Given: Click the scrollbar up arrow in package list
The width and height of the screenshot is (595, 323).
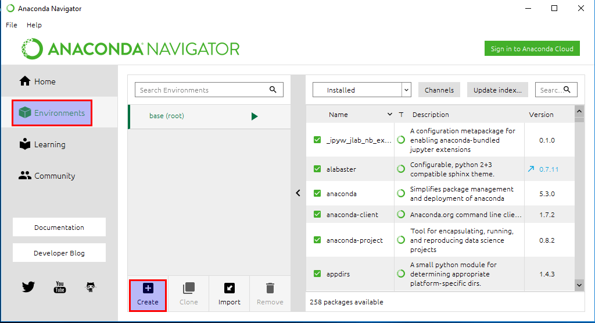Looking at the screenshot, I should click(x=579, y=111).
